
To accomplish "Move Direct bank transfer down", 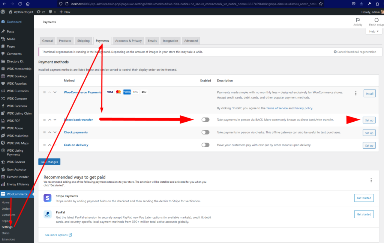I will pyautogui.click(x=55, y=119).
